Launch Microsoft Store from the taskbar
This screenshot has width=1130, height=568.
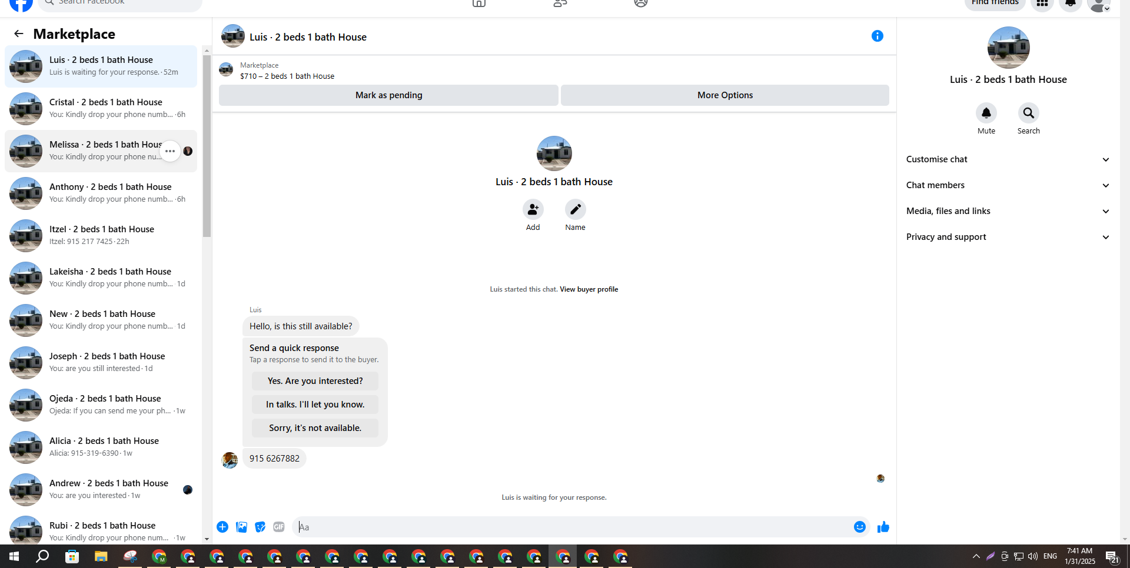72,556
